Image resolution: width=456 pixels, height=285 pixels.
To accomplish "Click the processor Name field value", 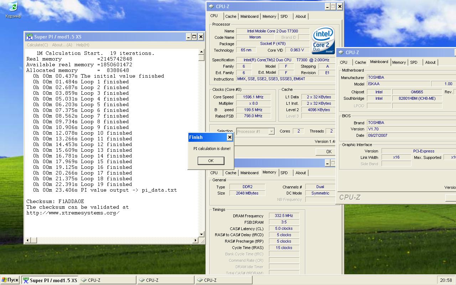I will click(x=273, y=31).
